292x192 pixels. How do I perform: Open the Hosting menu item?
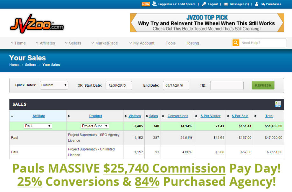[192, 43]
